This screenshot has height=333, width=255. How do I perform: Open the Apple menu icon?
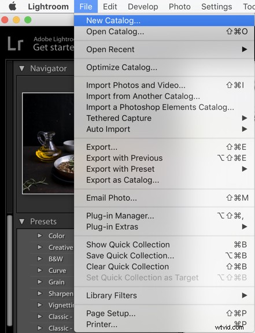click(13, 6)
